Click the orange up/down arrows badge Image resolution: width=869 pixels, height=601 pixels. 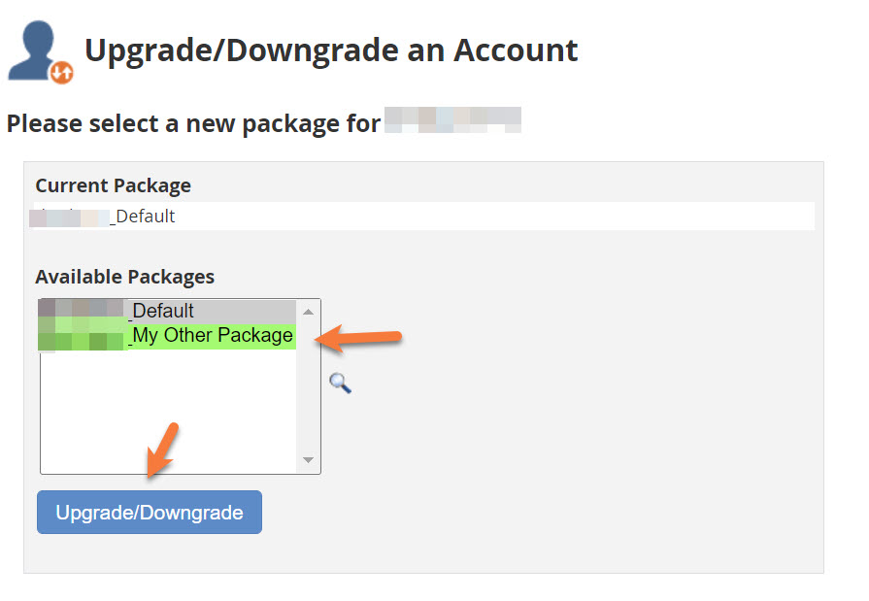(x=61, y=71)
